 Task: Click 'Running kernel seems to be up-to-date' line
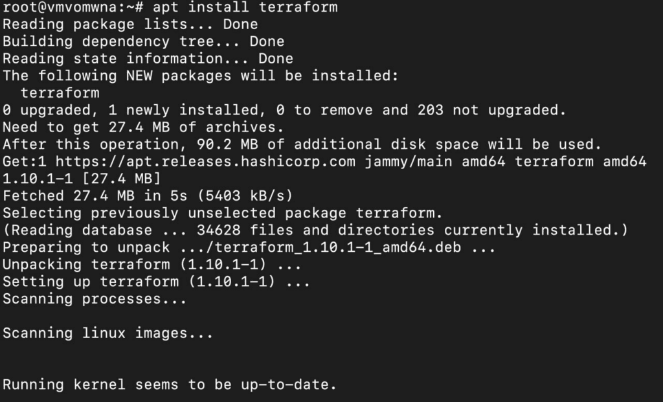(170, 385)
